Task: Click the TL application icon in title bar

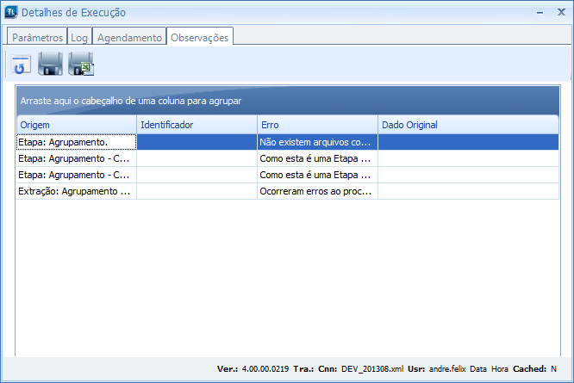Action: [11, 12]
